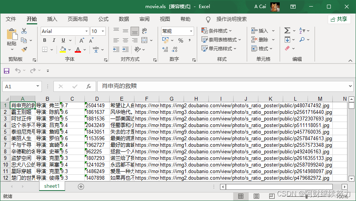The height and width of the screenshot is (201, 356).
Task: Open the 常规 number format dropdown
Action: pyautogui.click(x=191, y=31)
